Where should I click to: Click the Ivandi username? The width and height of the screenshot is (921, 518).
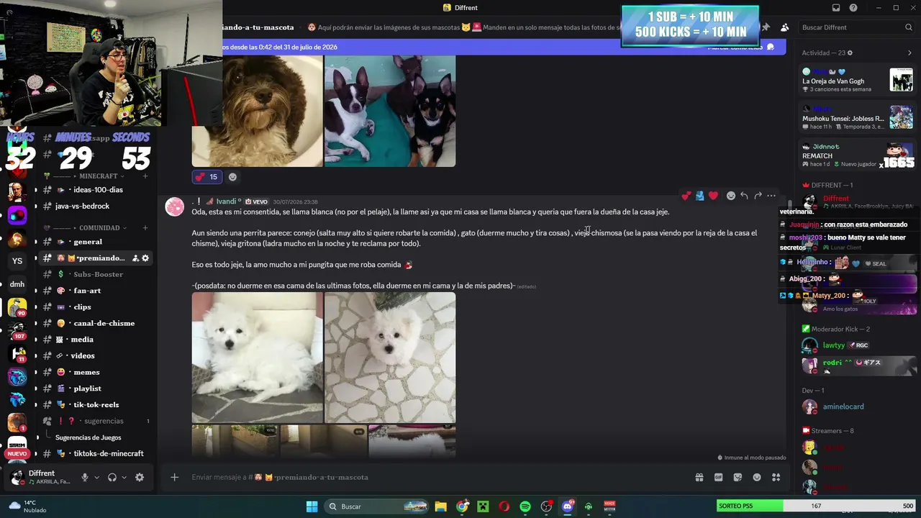(x=227, y=201)
